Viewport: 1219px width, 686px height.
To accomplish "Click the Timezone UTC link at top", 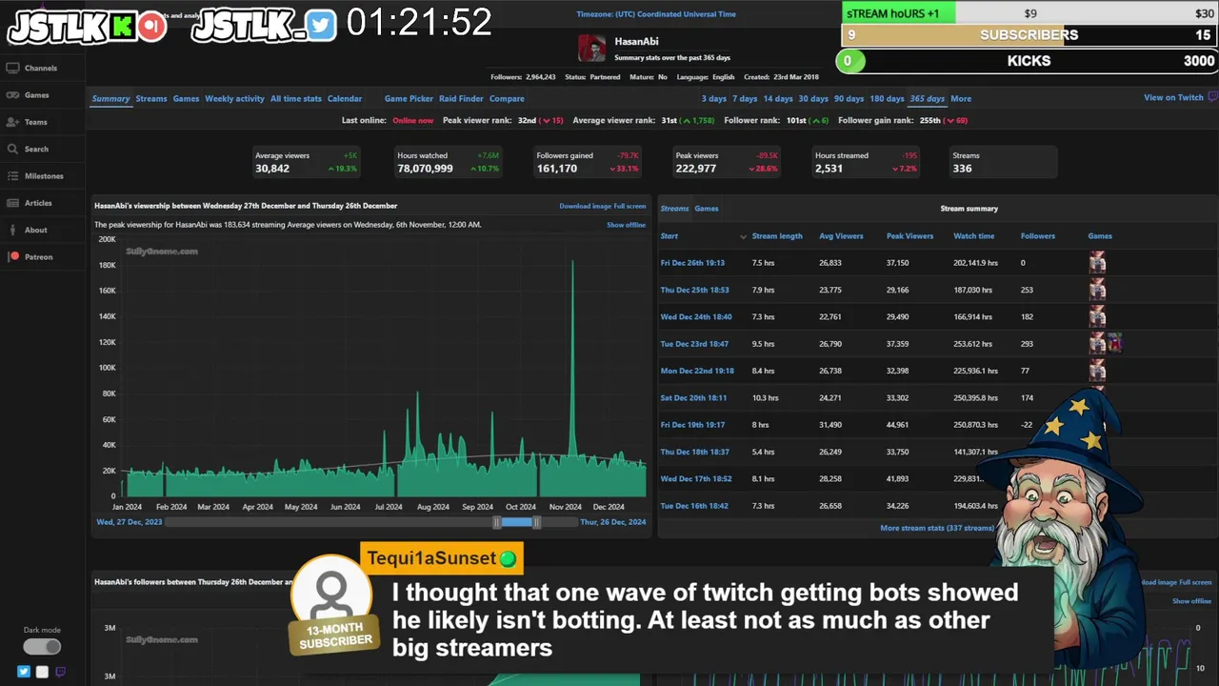I will [x=656, y=14].
